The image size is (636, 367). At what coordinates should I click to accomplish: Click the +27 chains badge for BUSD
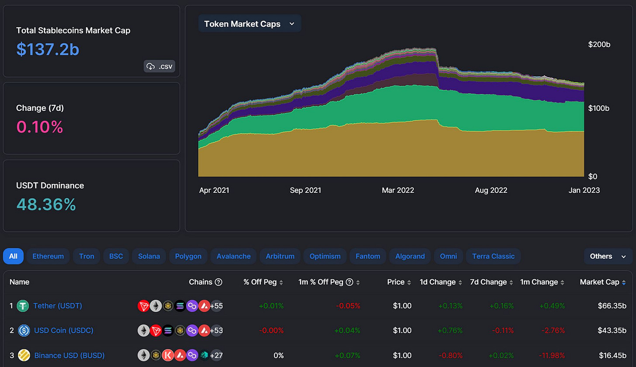point(216,355)
